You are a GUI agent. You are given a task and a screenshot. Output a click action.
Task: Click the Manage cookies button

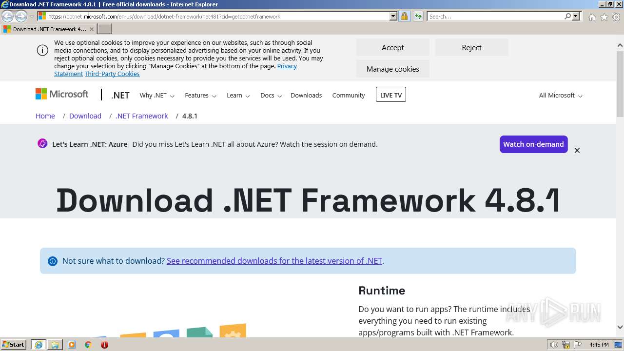coord(392,69)
